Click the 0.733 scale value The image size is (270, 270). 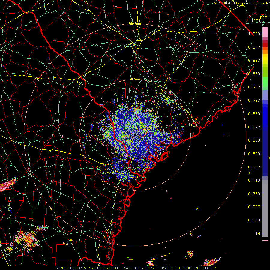(x=254, y=100)
